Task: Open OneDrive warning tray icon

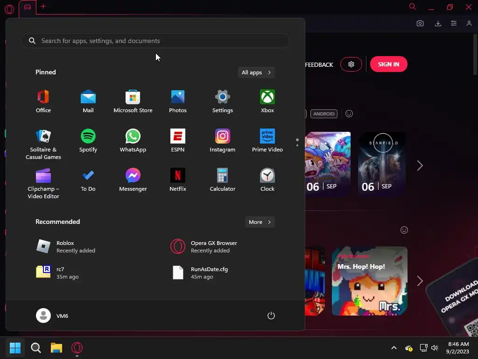Action: point(409,348)
